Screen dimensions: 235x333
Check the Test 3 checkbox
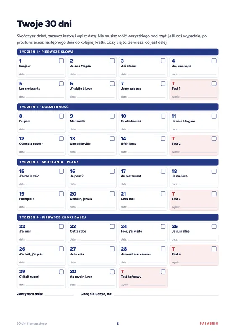tap(214, 194)
